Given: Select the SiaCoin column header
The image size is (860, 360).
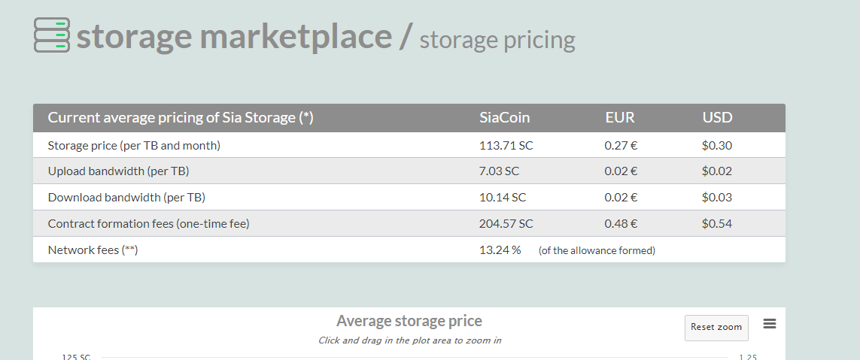Looking at the screenshot, I should (x=504, y=117).
